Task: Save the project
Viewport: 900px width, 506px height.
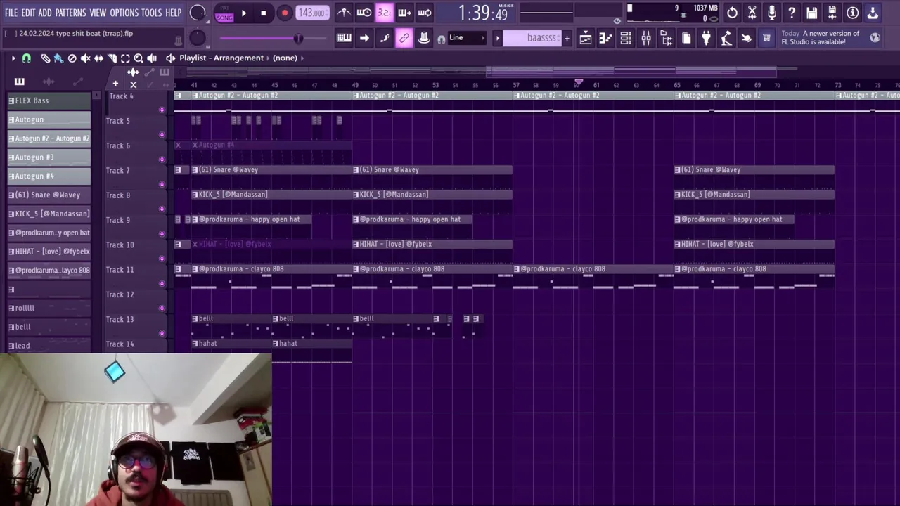Action: 812,13
